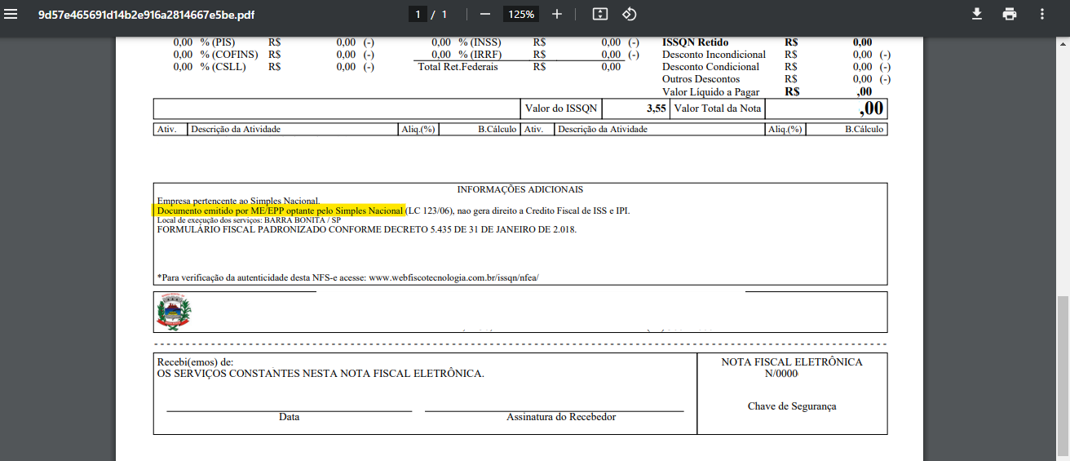Select the 125% zoom level field

(x=520, y=14)
